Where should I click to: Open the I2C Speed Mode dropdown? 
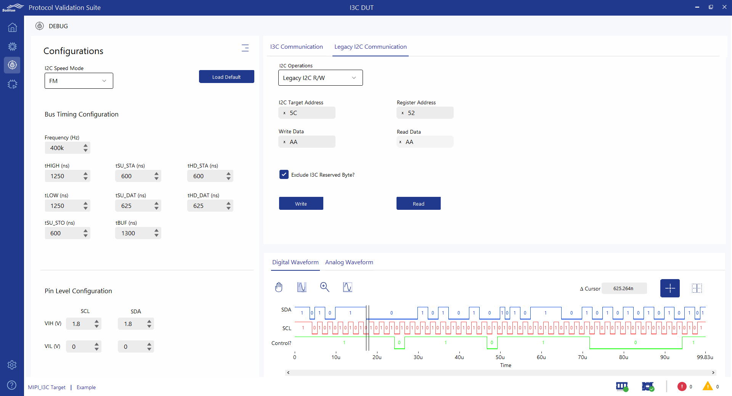click(79, 81)
